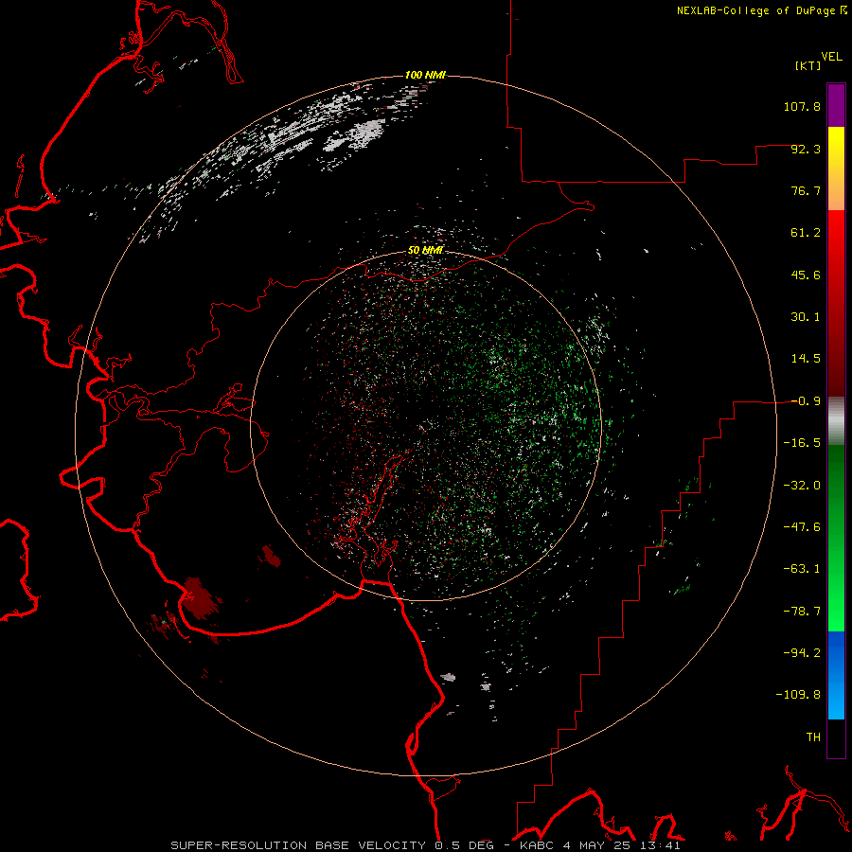Select the -32.0 value on velocity scale

pos(802,486)
